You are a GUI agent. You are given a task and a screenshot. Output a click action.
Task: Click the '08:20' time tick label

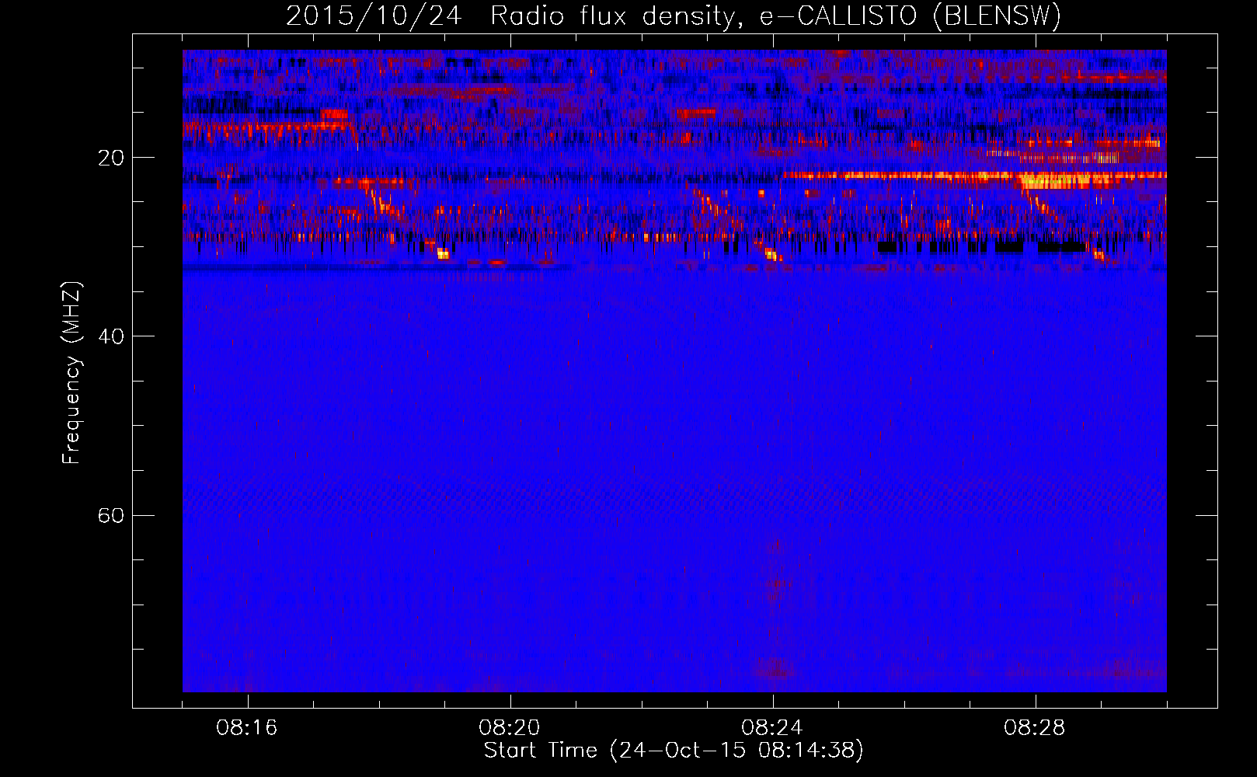click(510, 728)
